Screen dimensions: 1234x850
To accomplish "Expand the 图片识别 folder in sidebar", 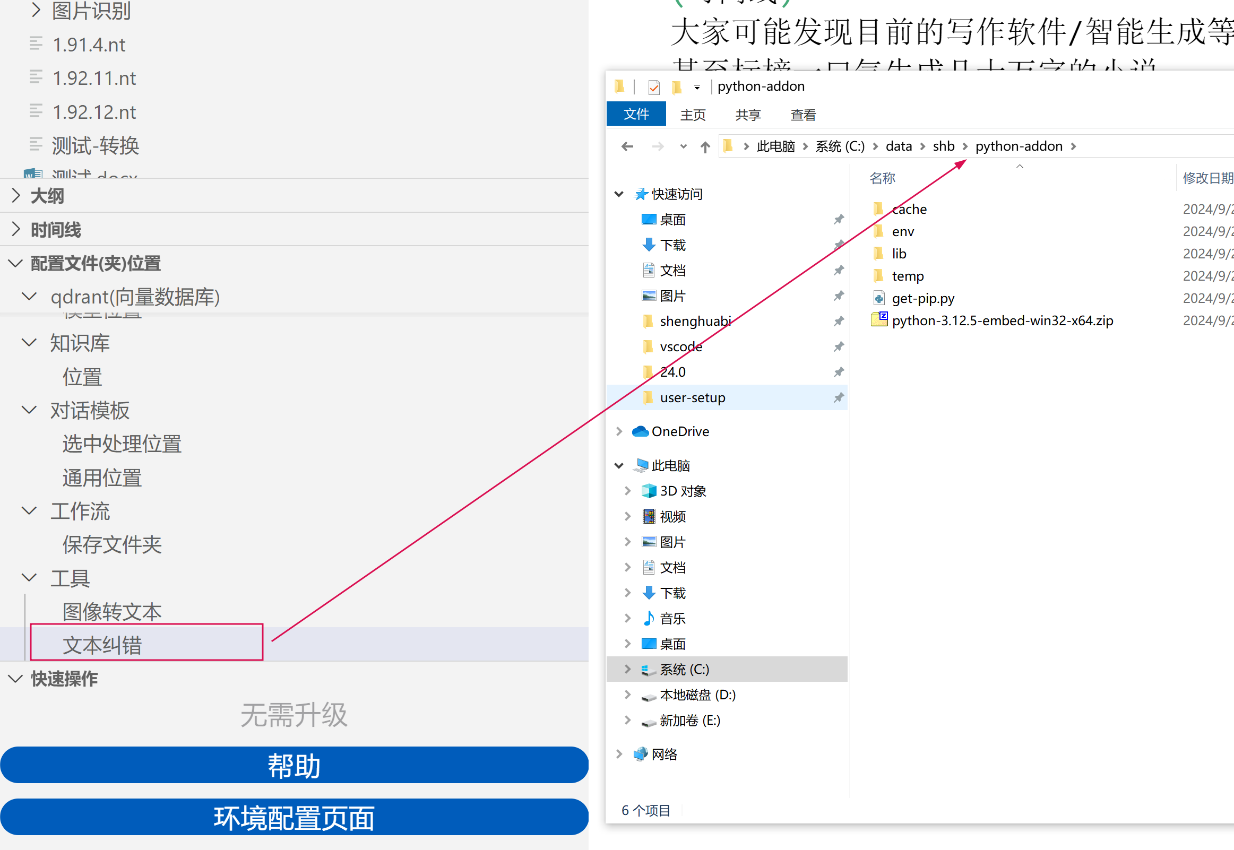I will tap(35, 10).
